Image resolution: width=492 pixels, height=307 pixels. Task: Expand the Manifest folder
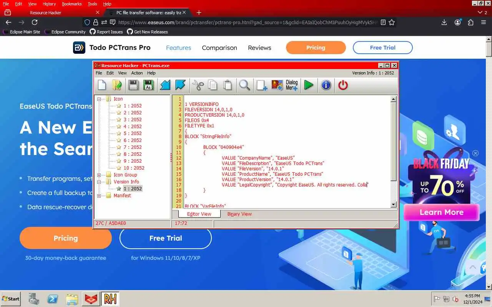[x=99, y=196]
